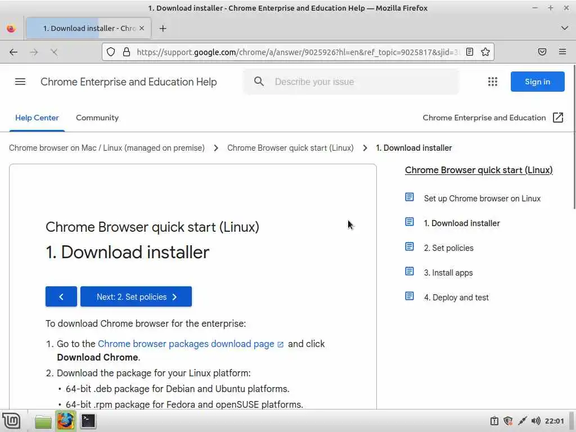Open the file manager from taskbar
The width and height of the screenshot is (576, 432).
43,421
